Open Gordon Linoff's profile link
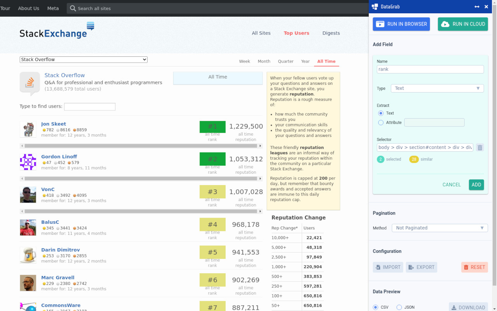Screen dimensions: 497x311 tap(59, 157)
